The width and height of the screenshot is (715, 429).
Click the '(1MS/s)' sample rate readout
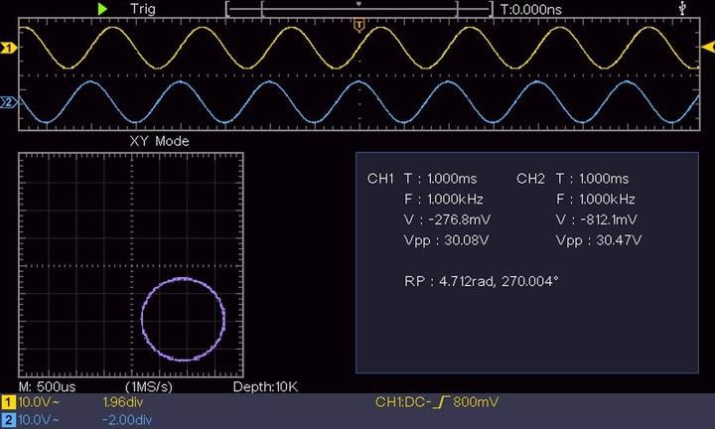tap(149, 386)
